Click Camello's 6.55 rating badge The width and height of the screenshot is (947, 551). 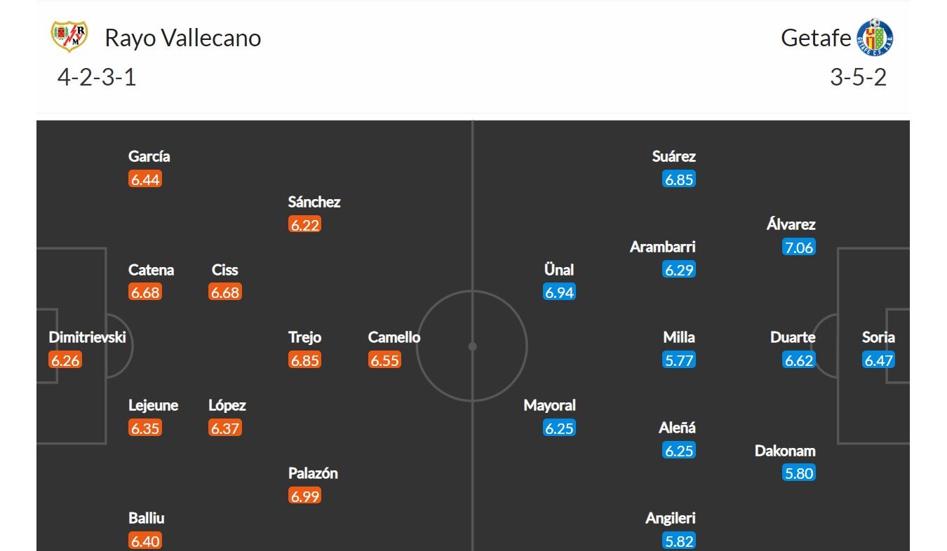384,360
